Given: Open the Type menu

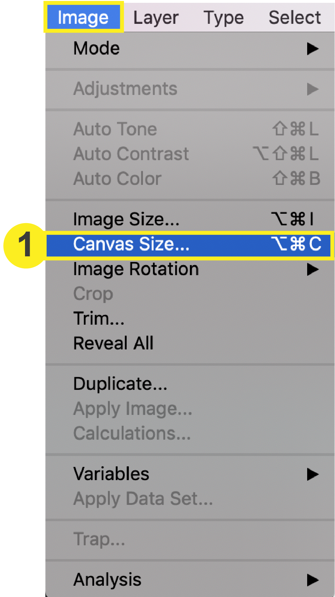Looking at the screenshot, I should click(223, 18).
